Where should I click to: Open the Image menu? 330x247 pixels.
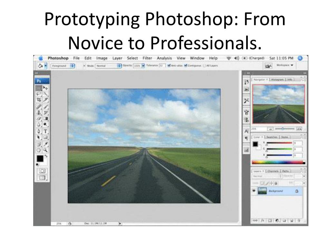pos(102,58)
